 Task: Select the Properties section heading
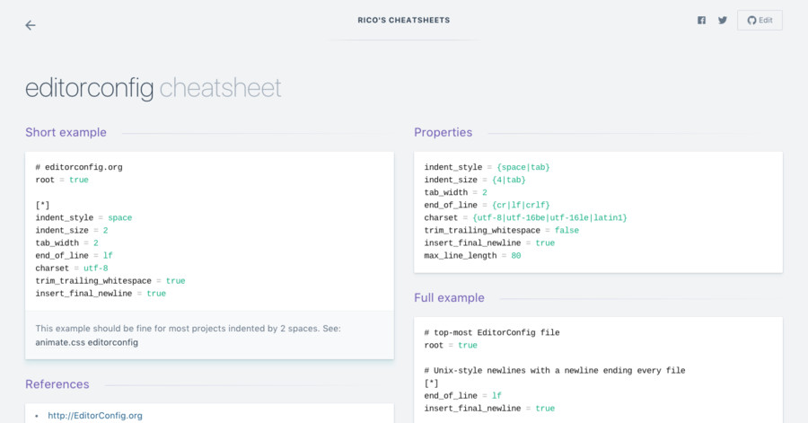[443, 132]
